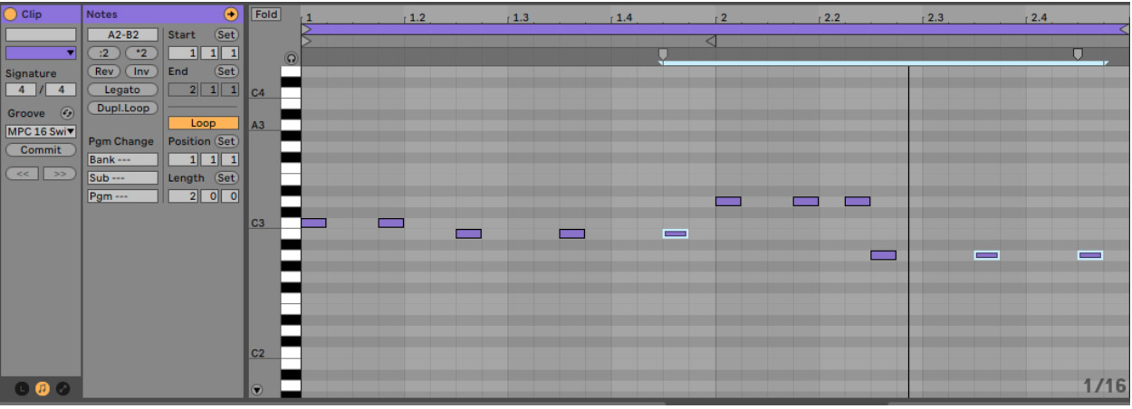1132x409 pixels.
Task: Select the D3 note before 2.2
Action: pyautogui.click(x=806, y=201)
